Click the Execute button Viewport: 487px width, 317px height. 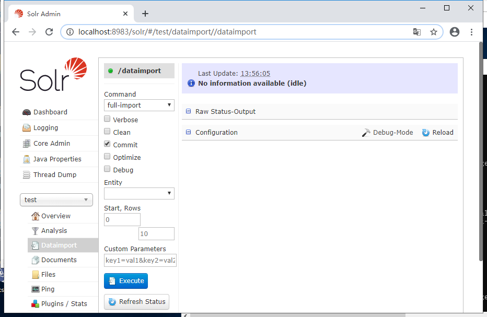[125, 280]
